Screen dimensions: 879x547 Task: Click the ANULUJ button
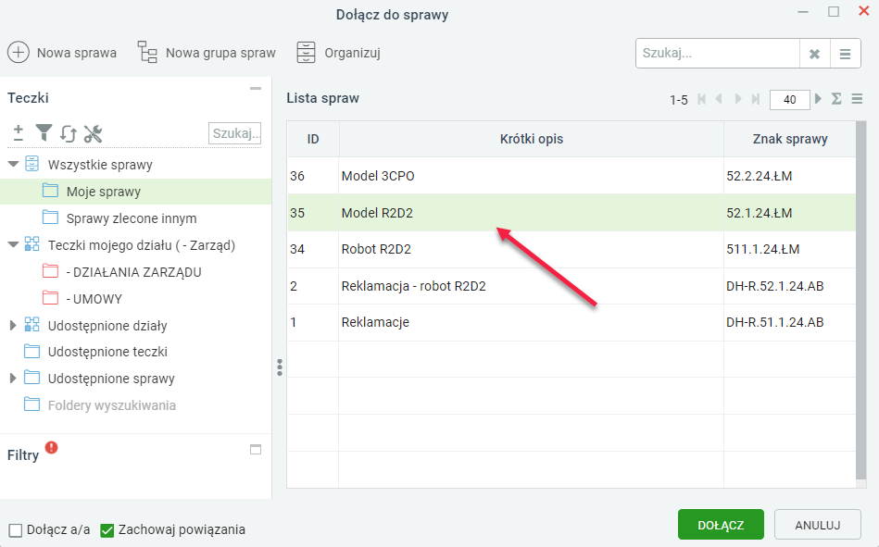click(x=817, y=525)
